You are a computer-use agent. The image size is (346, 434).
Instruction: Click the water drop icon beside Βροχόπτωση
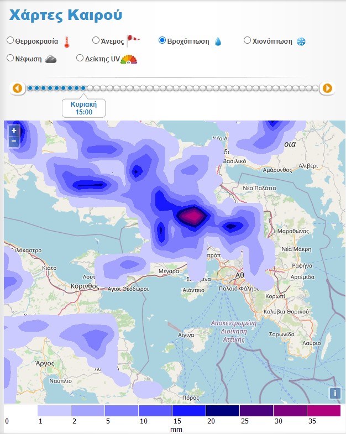(x=218, y=41)
